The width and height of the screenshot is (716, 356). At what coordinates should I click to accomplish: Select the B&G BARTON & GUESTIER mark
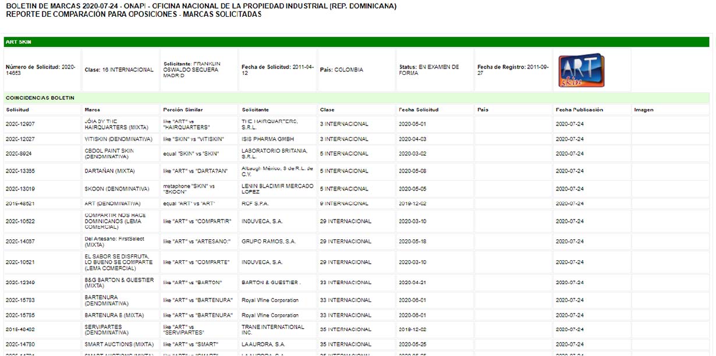(x=119, y=283)
